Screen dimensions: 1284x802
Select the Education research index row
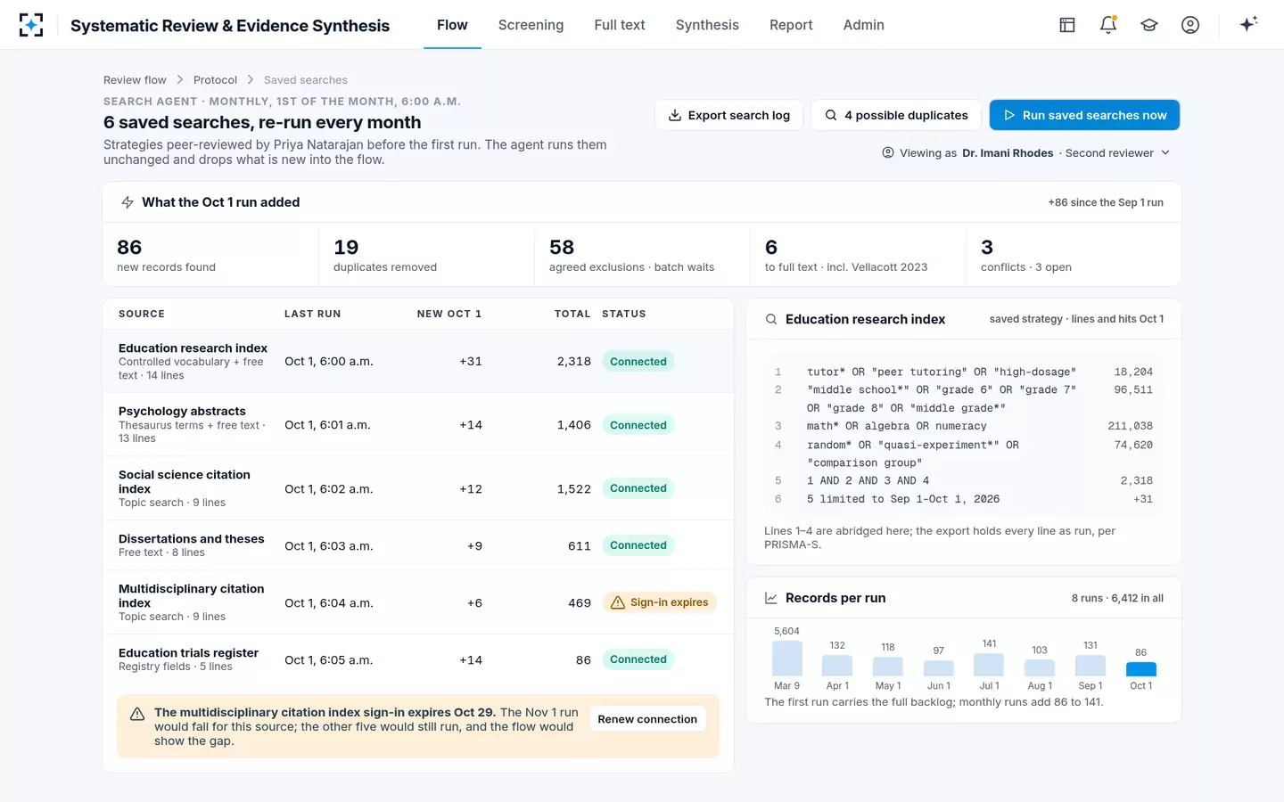pyautogui.click(x=418, y=361)
